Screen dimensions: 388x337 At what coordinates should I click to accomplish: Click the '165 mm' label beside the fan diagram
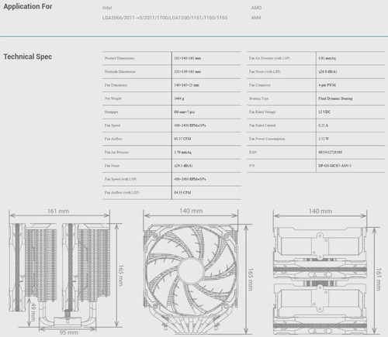point(251,280)
